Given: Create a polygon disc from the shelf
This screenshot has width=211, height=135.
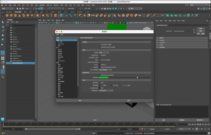Looking at the screenshot, I should tap(32, 15).
